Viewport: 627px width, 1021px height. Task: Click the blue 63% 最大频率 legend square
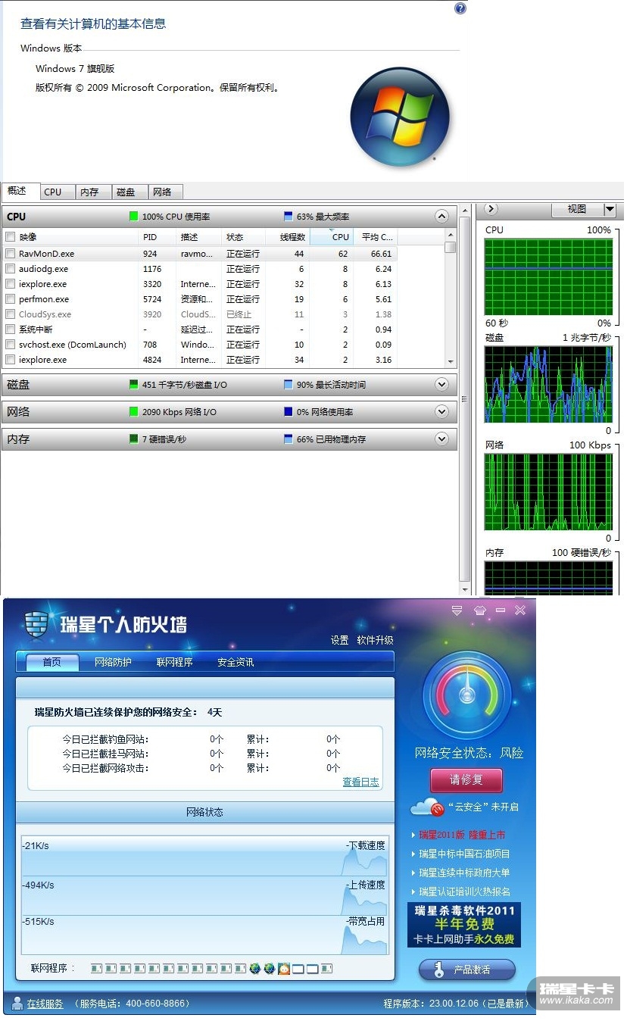(x=289, y=217)
